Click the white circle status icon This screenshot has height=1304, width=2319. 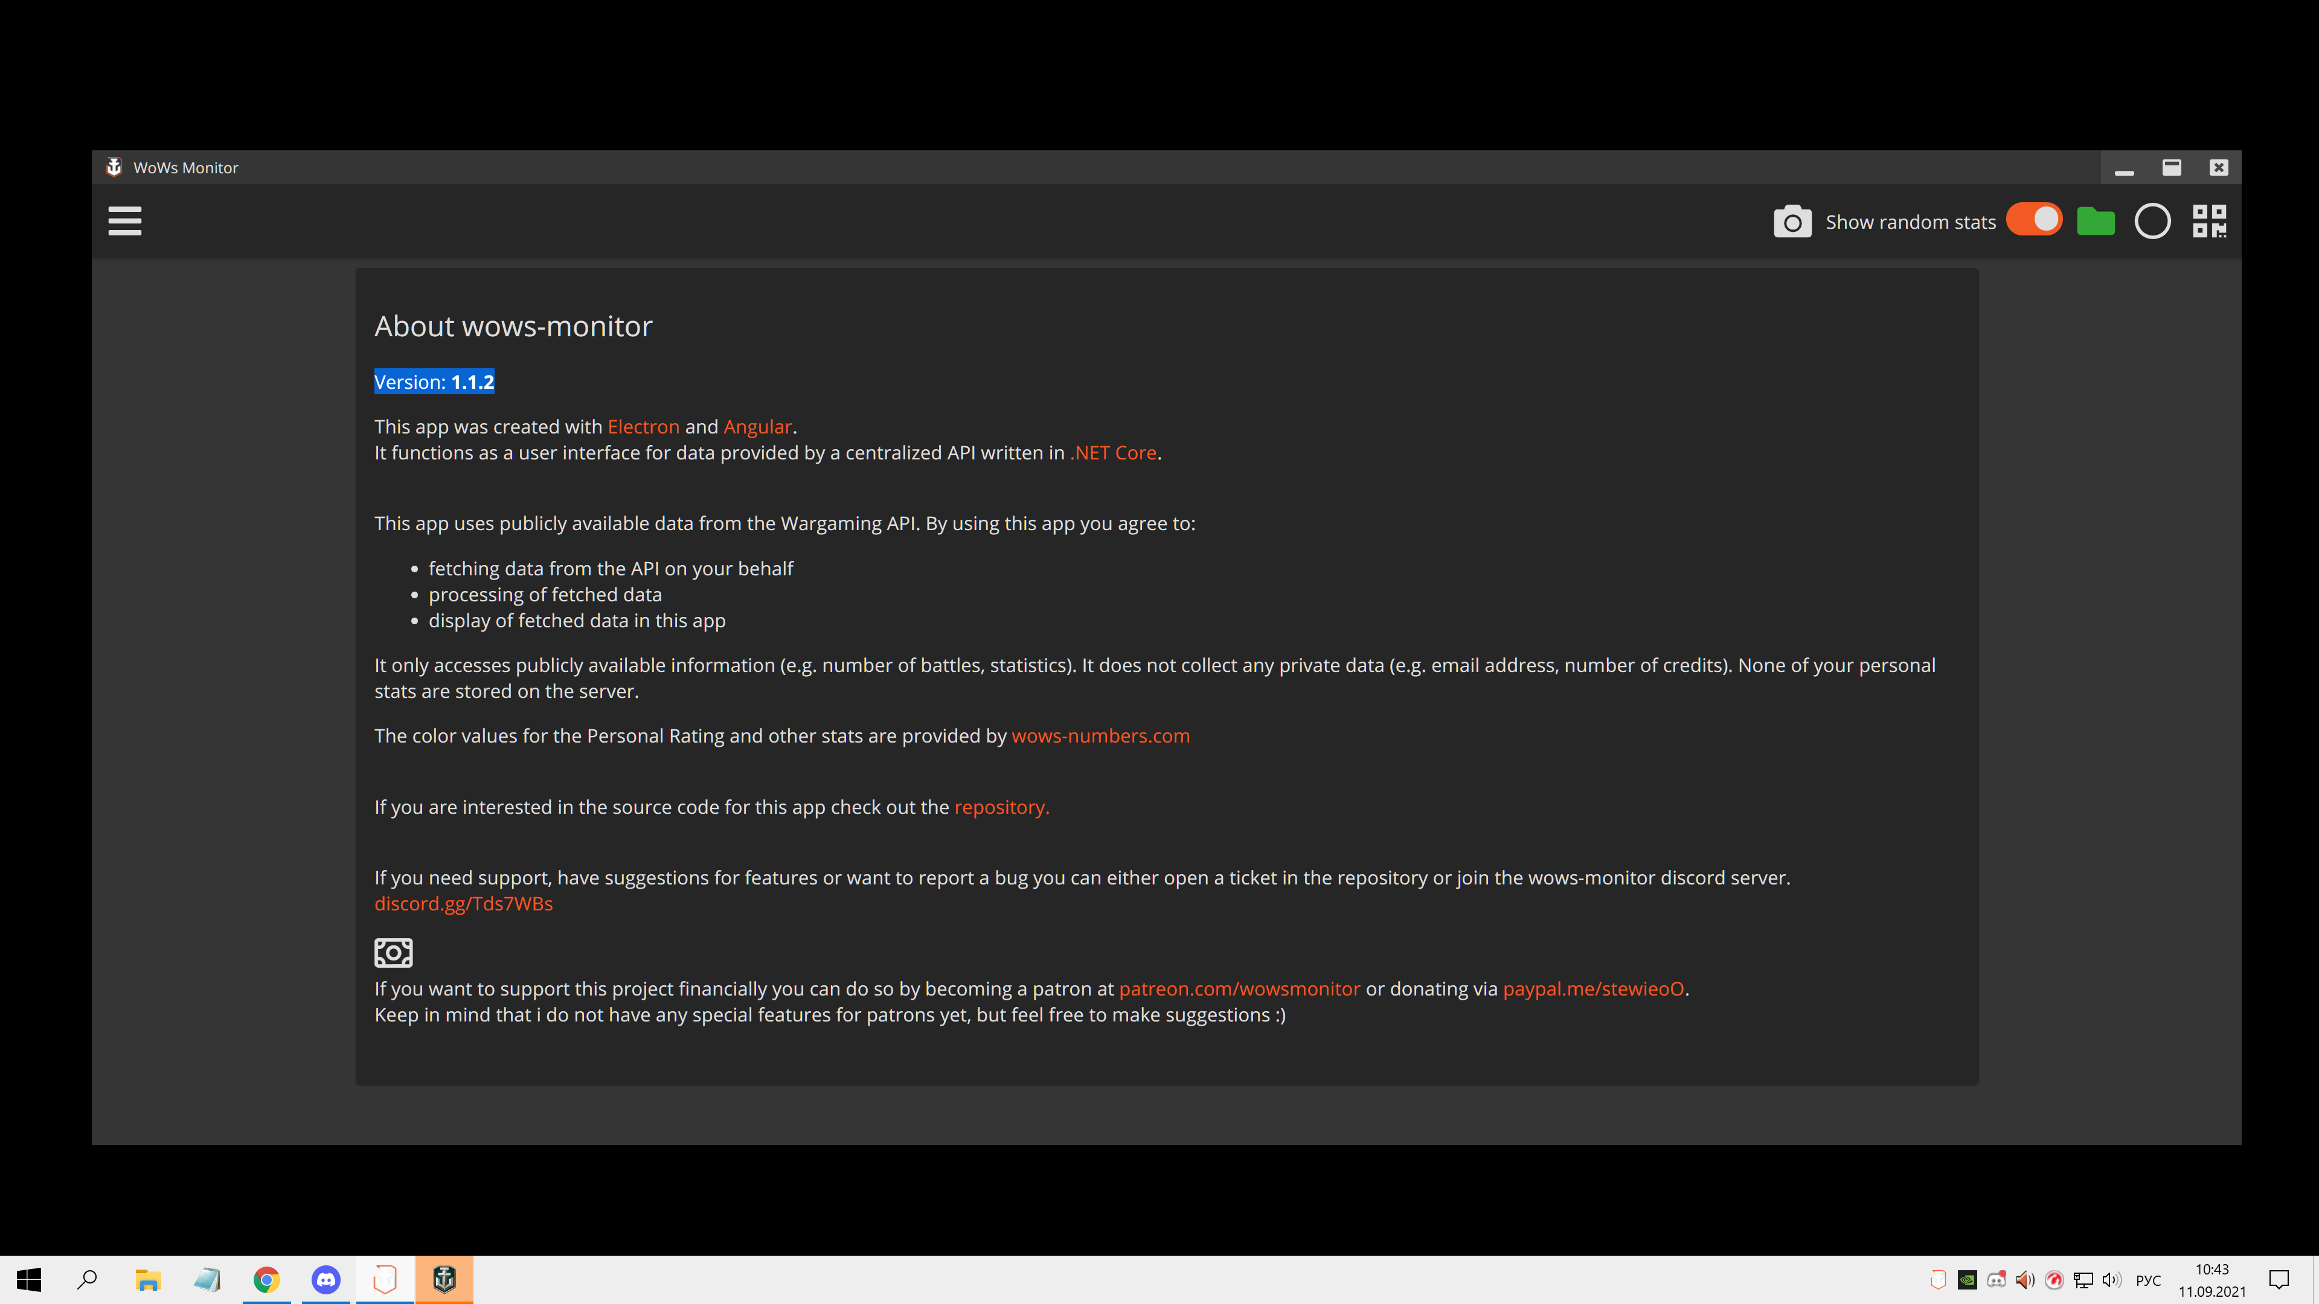pyautogui.click(x=2152, y=222)
